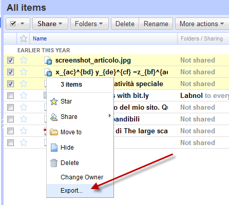Click the Rename toolbar button

pos(156,24)
